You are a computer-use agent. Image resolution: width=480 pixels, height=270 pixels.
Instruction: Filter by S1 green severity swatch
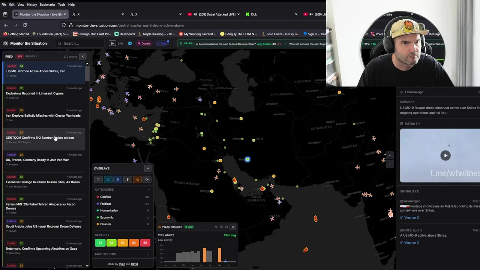tap(100, 243)
